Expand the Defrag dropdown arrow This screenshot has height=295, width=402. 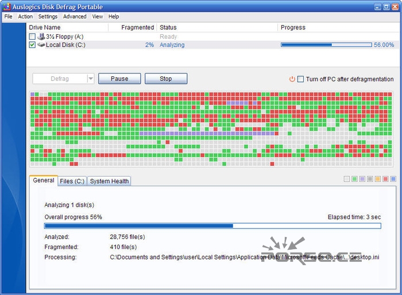tap(91, 79)
